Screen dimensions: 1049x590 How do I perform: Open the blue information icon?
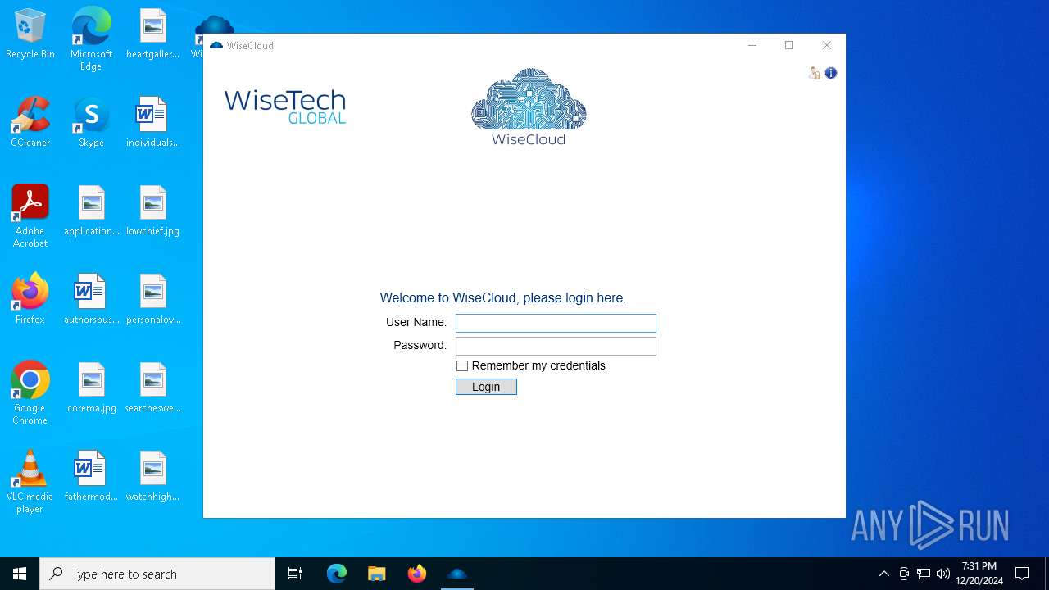[831, 73]
